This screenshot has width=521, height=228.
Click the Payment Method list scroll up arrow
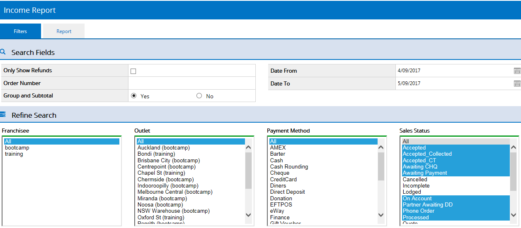pyautogui.click(x=381, y=147)
